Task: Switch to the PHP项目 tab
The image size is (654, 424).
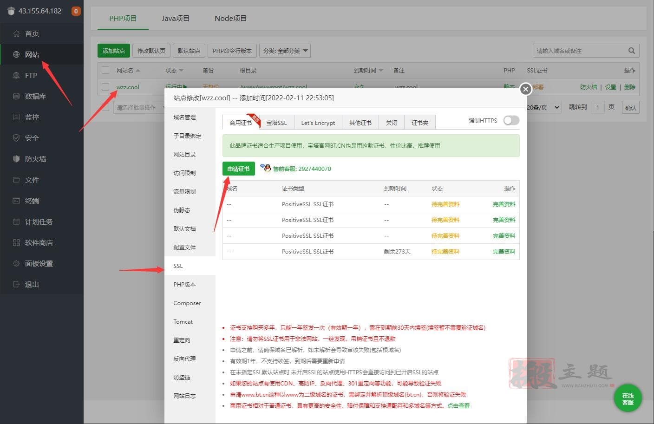Action: [123, 19]
